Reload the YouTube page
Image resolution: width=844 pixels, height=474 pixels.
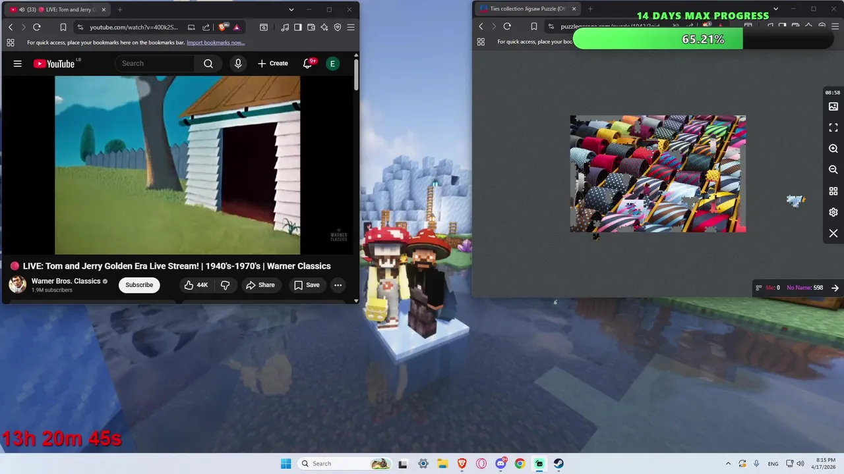click(37, 27)
